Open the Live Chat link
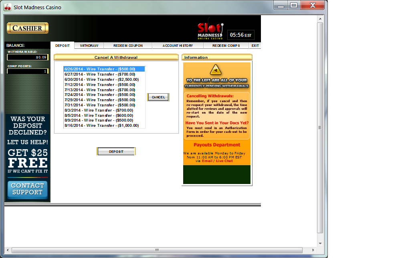 224,161
